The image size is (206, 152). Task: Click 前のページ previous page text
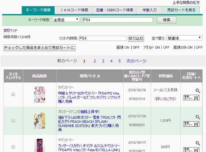(67, 61)
